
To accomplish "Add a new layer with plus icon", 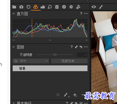I will tap(75, 95).
